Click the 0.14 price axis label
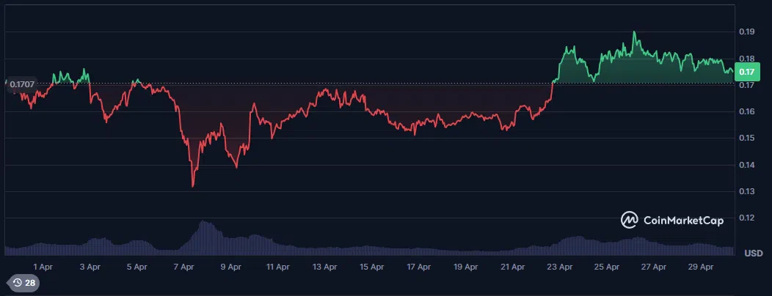The width and height of the screenshot is (772, 296). tap(747, 165)
